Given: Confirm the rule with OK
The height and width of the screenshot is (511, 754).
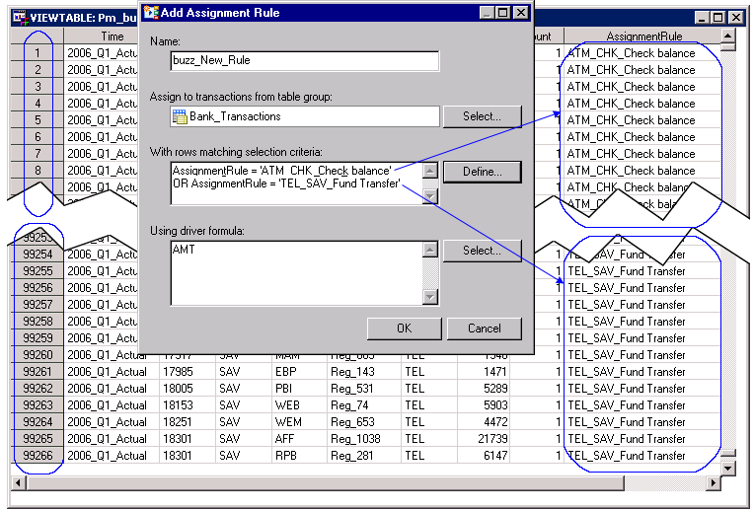Looking at the screenshot, I should coord(404,328).
